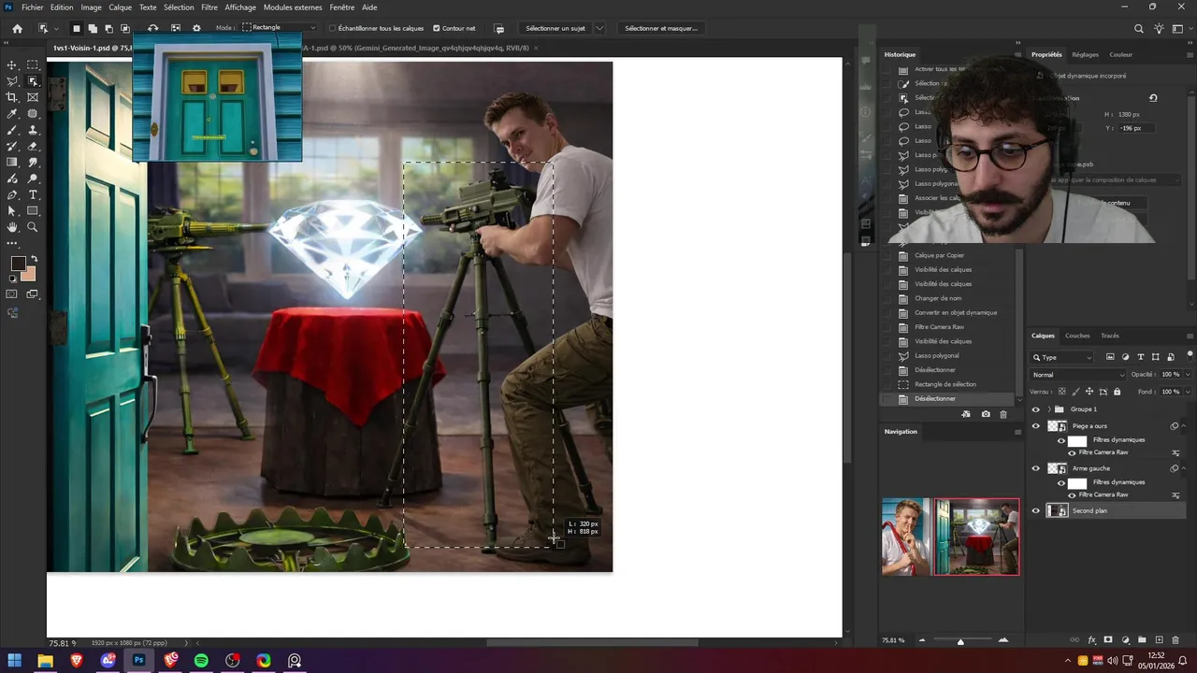Click Sélectionner un sujet button
The height and width of the screenshot is (673, 1197).
[555, 28]
